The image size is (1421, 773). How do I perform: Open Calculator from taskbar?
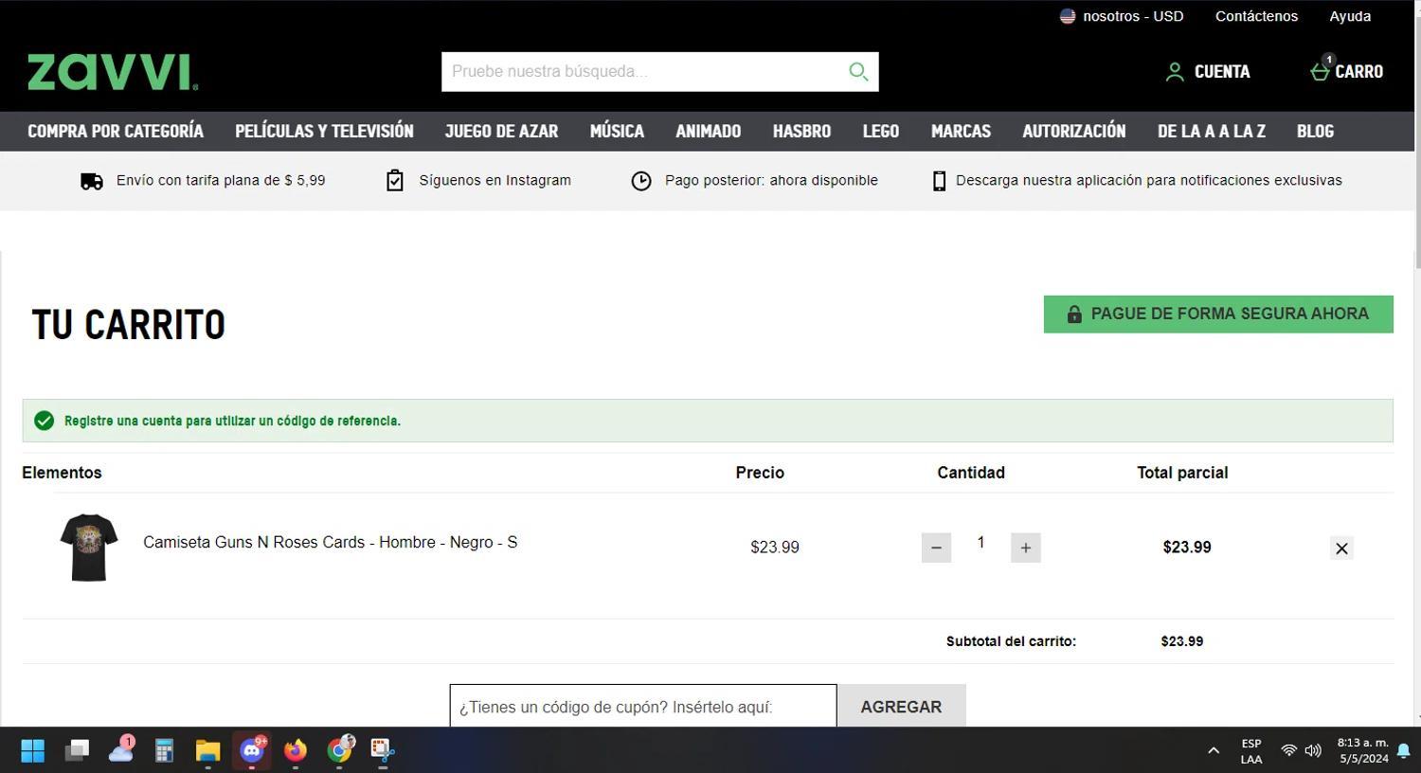pos(164,751)
